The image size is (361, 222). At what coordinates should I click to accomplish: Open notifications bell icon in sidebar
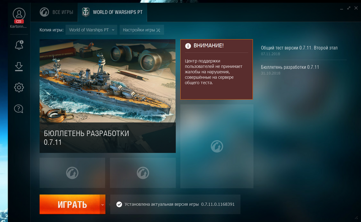(19, 45)
